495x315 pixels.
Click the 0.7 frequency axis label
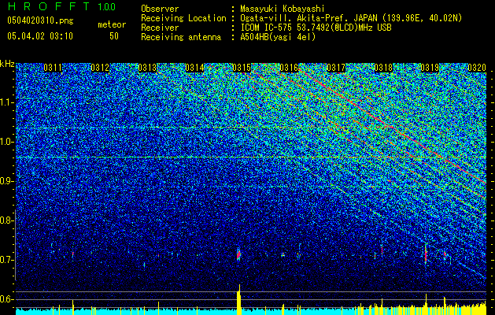(6, 260)
